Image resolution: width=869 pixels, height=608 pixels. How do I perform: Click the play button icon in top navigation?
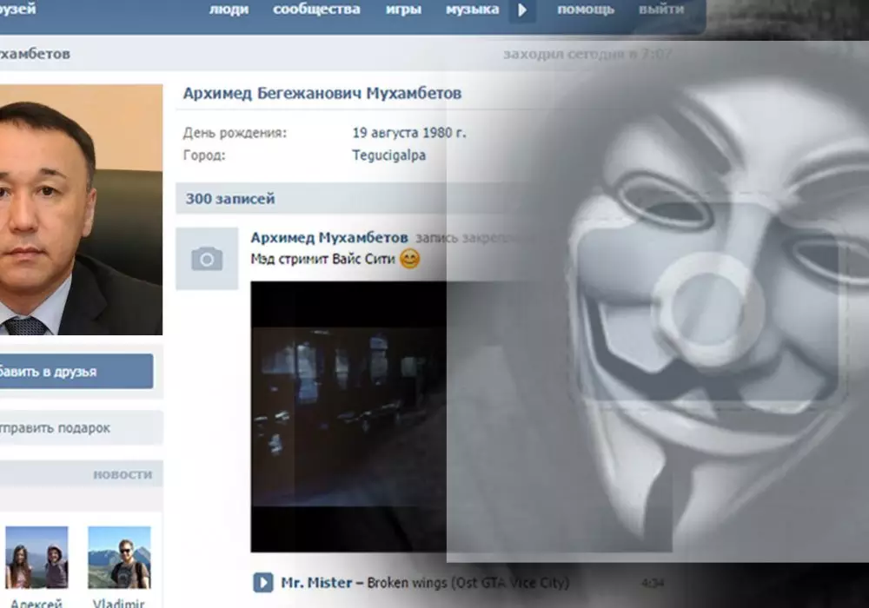click(522, 10)
